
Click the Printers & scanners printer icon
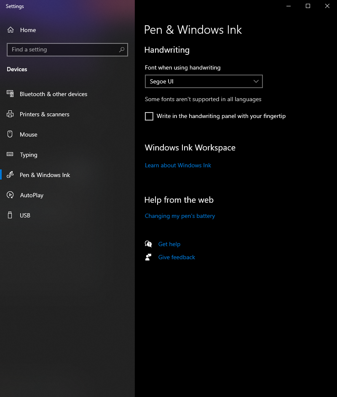tap(10, 114)
